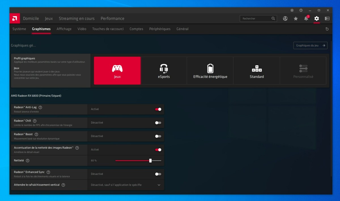Image resolution: width=340 pixels, height=201 pixels.
Task: Open settings gear icon
Action: tap(317, 18)
